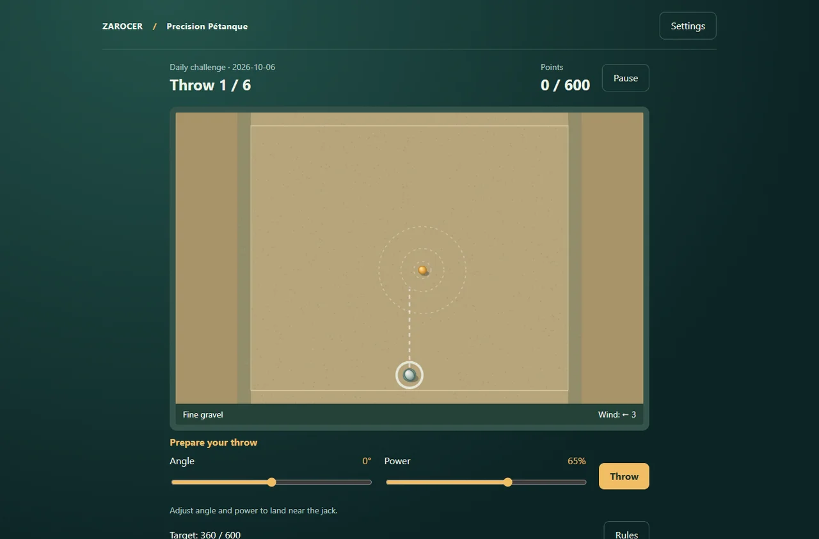Click the Fine gravel surface label

[203, 414]
